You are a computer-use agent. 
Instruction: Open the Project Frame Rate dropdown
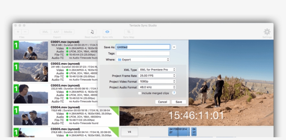(x=157, y=75)
